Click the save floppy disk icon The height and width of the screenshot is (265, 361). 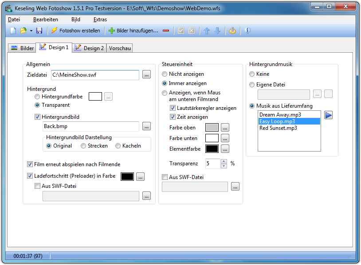(39, 31)
